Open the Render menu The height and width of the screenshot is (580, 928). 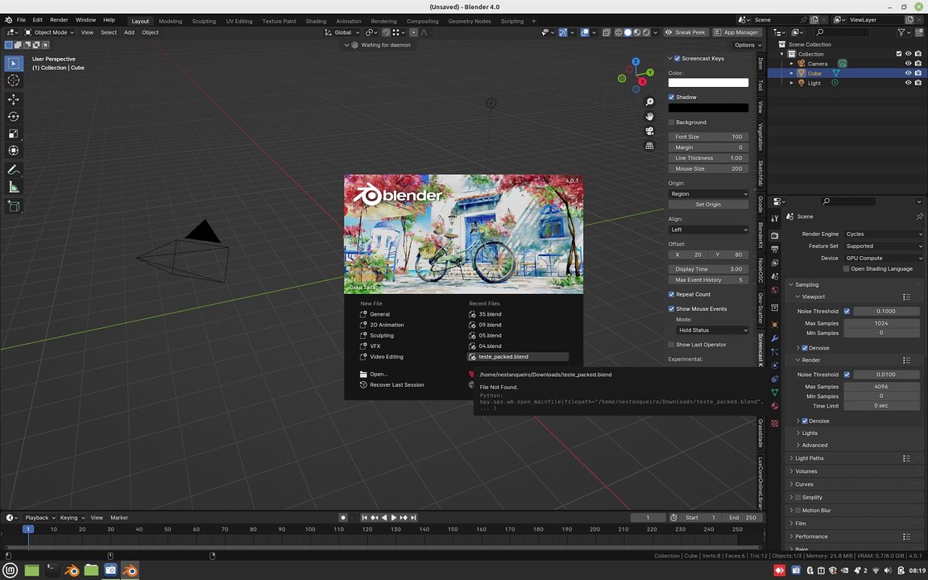(59, 20)
